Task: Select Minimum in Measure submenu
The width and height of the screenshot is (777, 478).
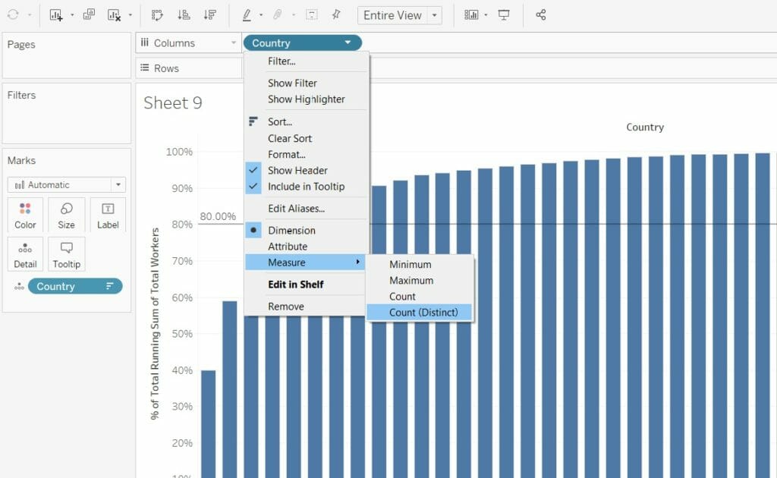Action: coord(411,265)
